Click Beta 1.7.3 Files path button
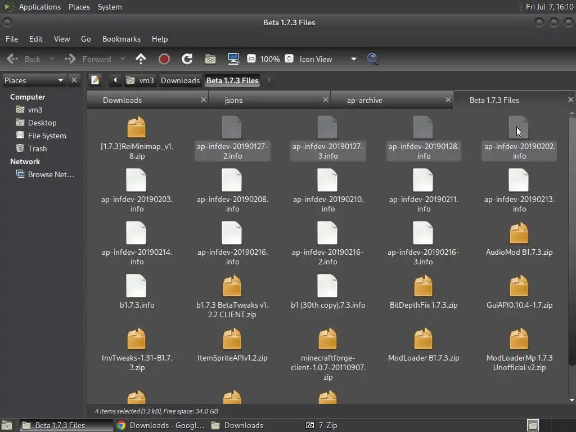576x432 pixels. click(x=232, y=80)
